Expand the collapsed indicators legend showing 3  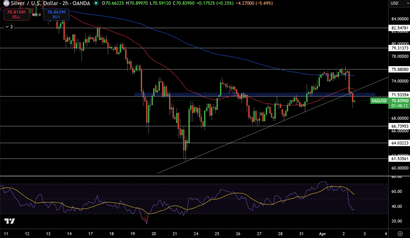(8, 27)
